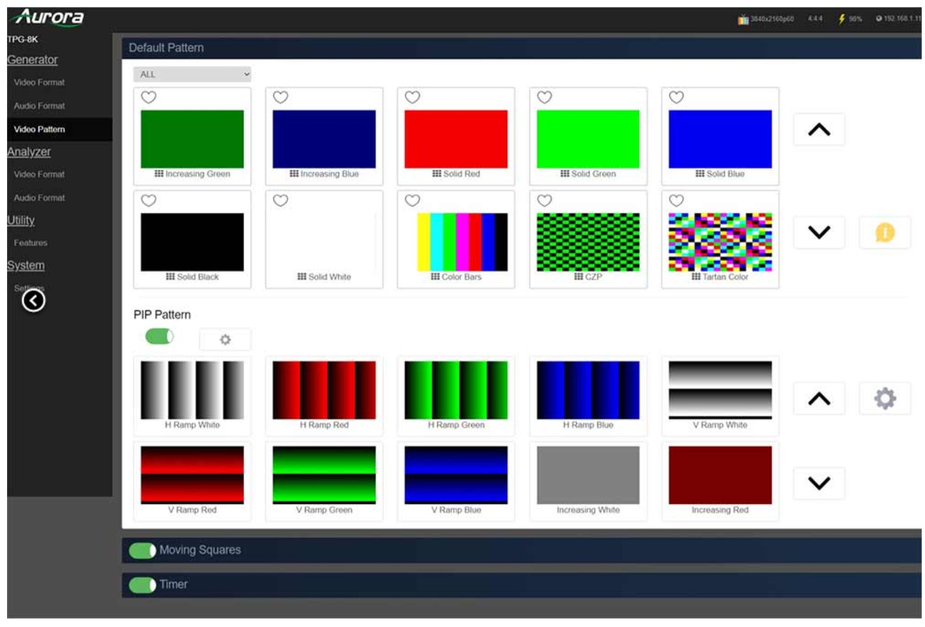This screenshot has height=627, width=925.
Task: Choose the Tartan Color pattern thumbnail
Action: point(720,242)
